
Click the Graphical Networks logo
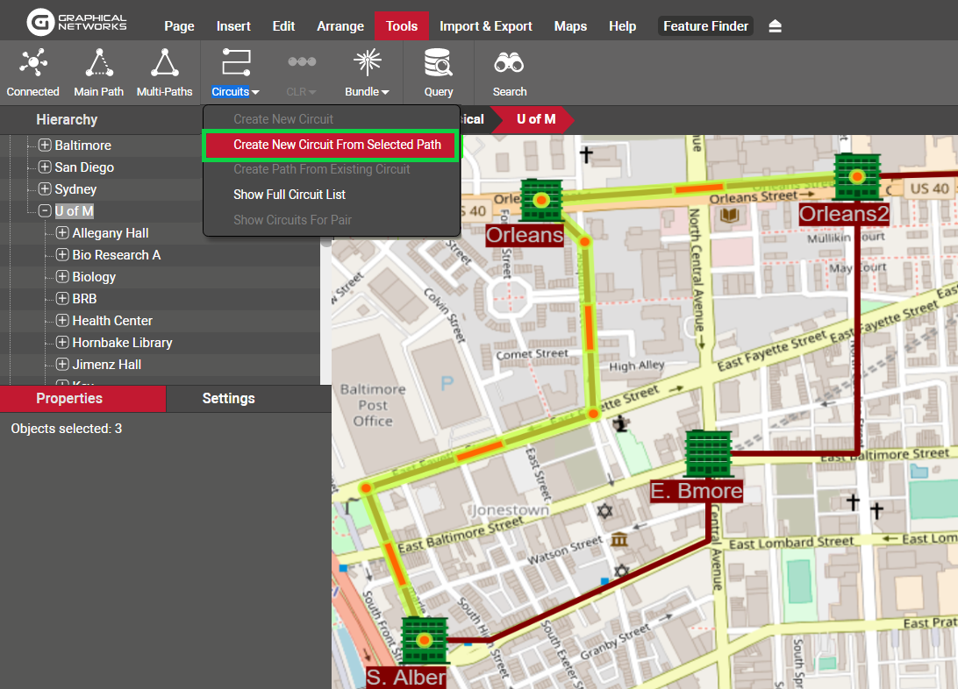77,24
